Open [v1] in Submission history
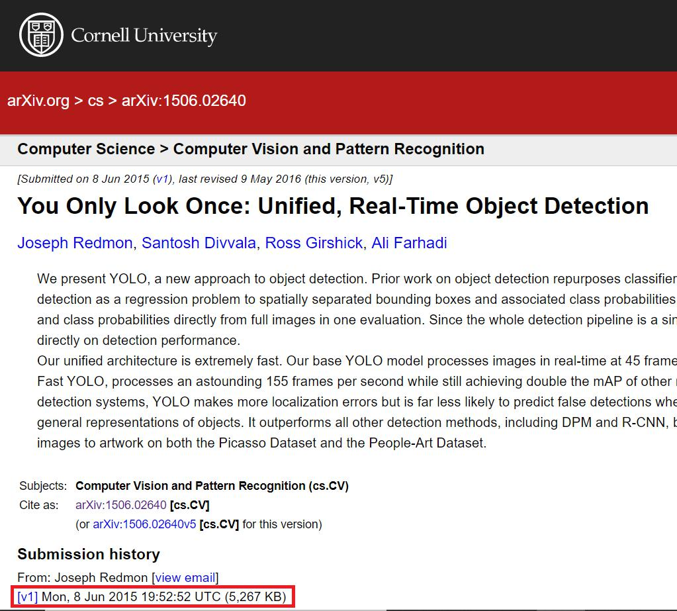Viewport: 677px width, 611px height. pos(28,596)
